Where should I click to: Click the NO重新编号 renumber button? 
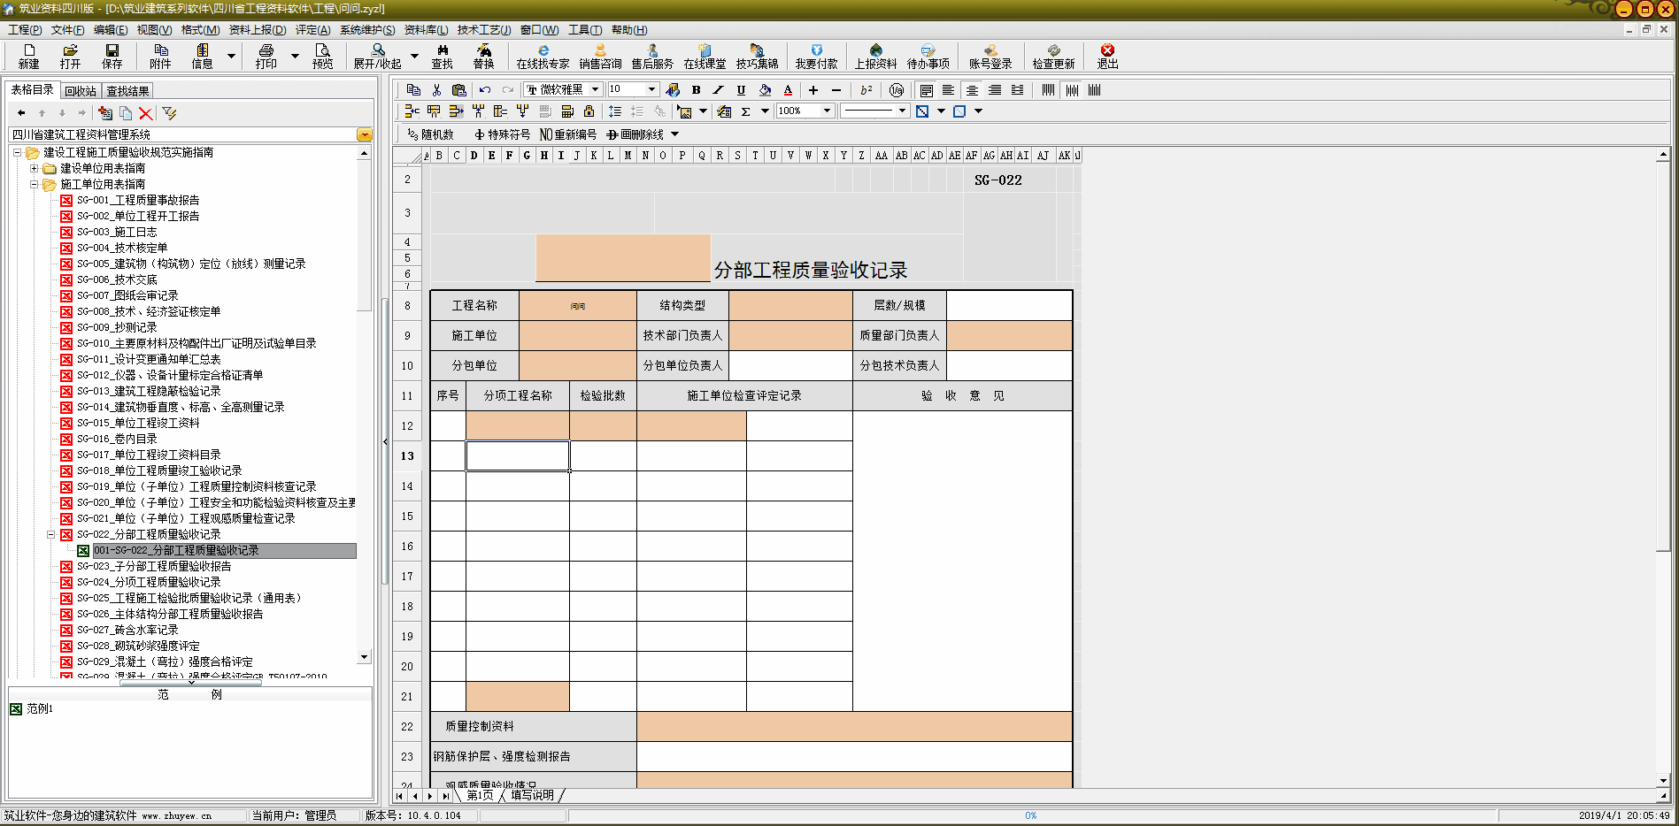568,134
